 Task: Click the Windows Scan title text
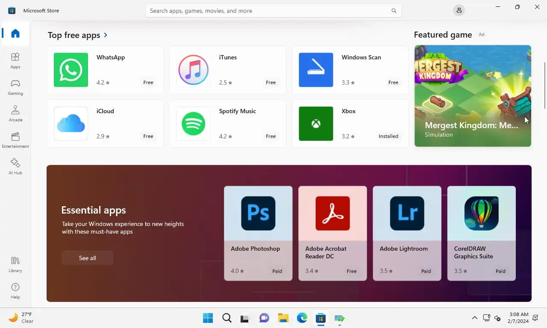(x=361, y=57)
